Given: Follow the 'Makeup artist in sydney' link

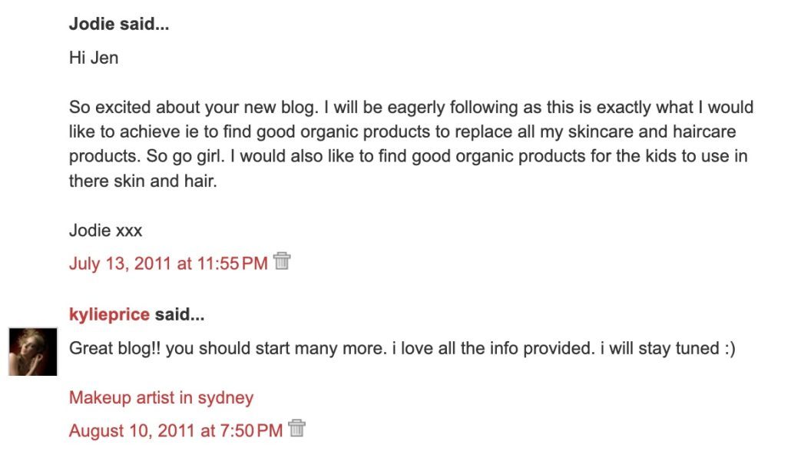Looking at the screenshot, I should coord(161,398).
